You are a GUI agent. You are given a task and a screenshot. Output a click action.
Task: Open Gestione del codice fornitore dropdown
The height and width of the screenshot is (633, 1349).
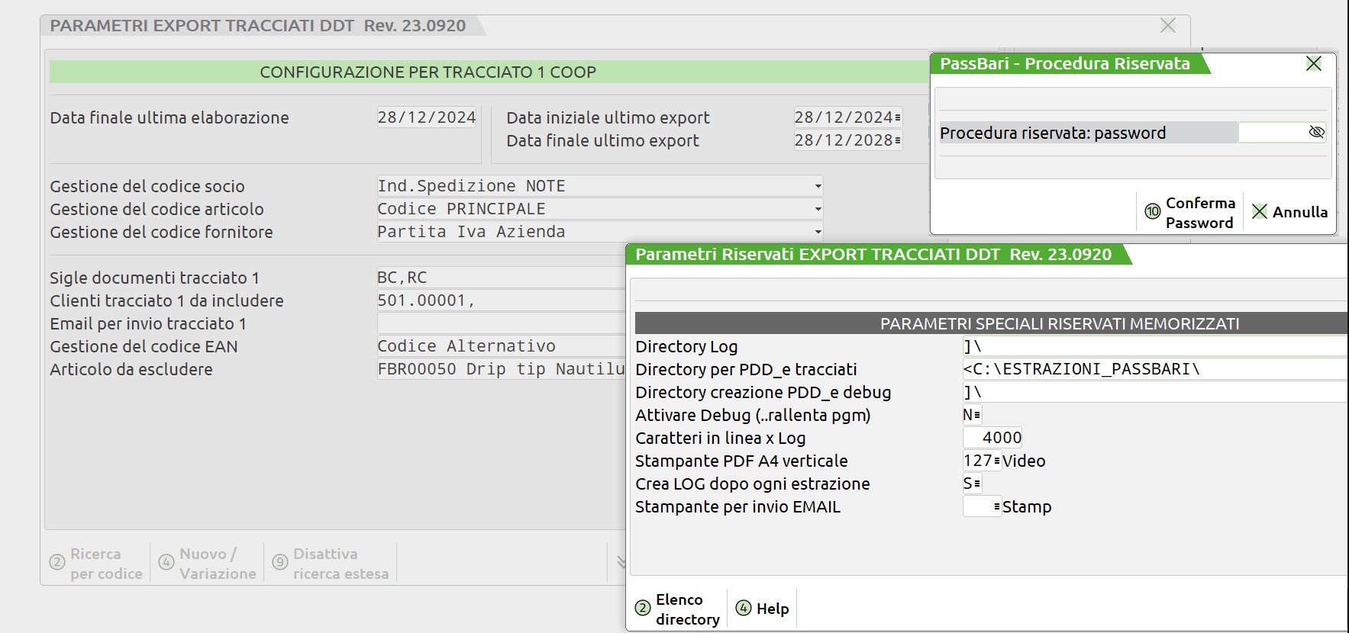[x=818, y=232]
